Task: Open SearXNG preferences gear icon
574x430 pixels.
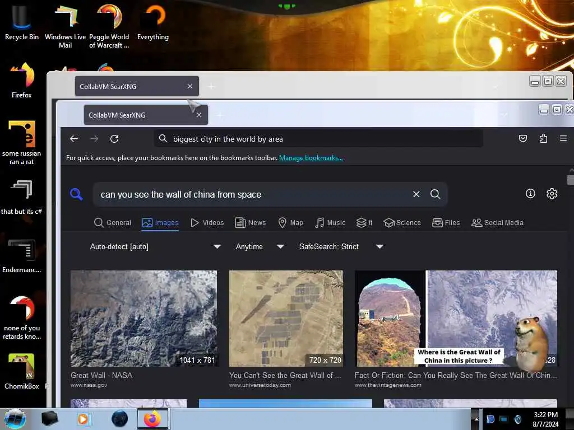Action: coord(552,194)
